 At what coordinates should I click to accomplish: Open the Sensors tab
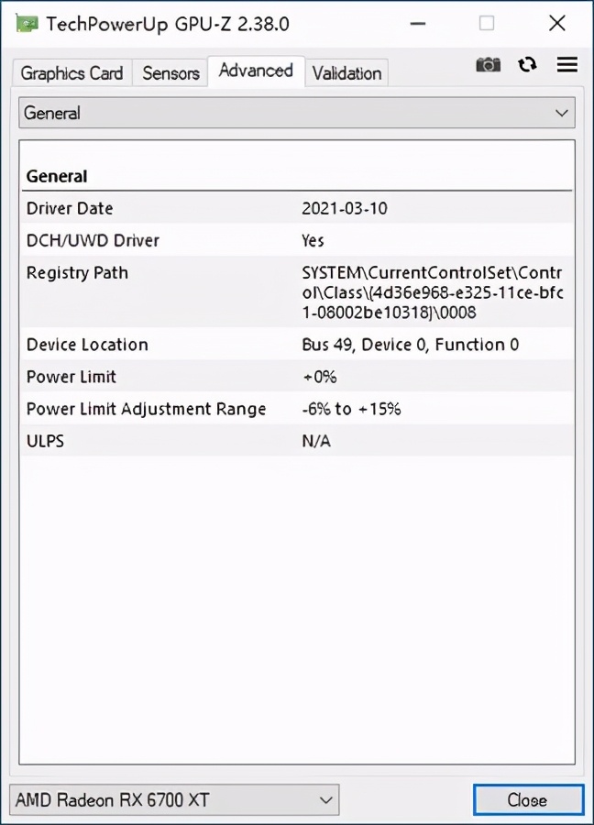[x=170, y=73]
